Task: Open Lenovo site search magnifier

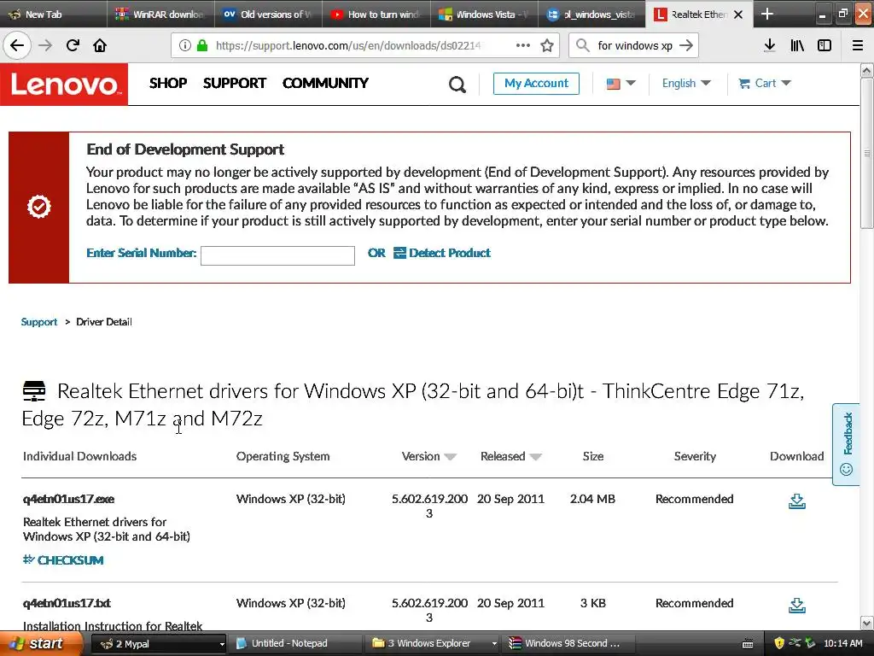Action: pos(457,85)
